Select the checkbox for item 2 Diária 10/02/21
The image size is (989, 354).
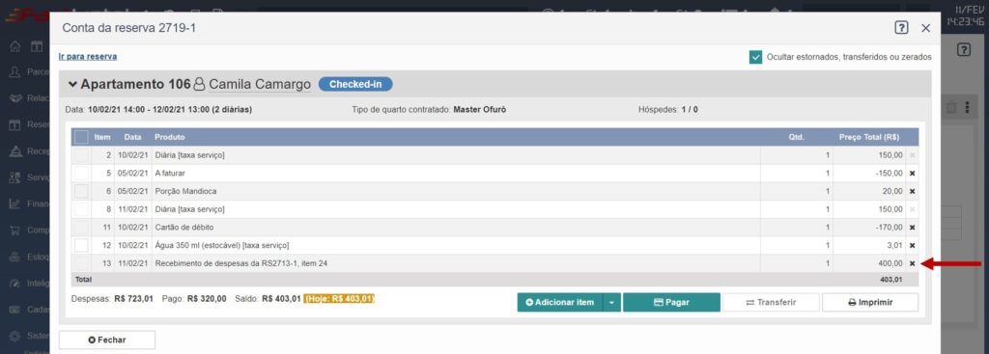81,155
